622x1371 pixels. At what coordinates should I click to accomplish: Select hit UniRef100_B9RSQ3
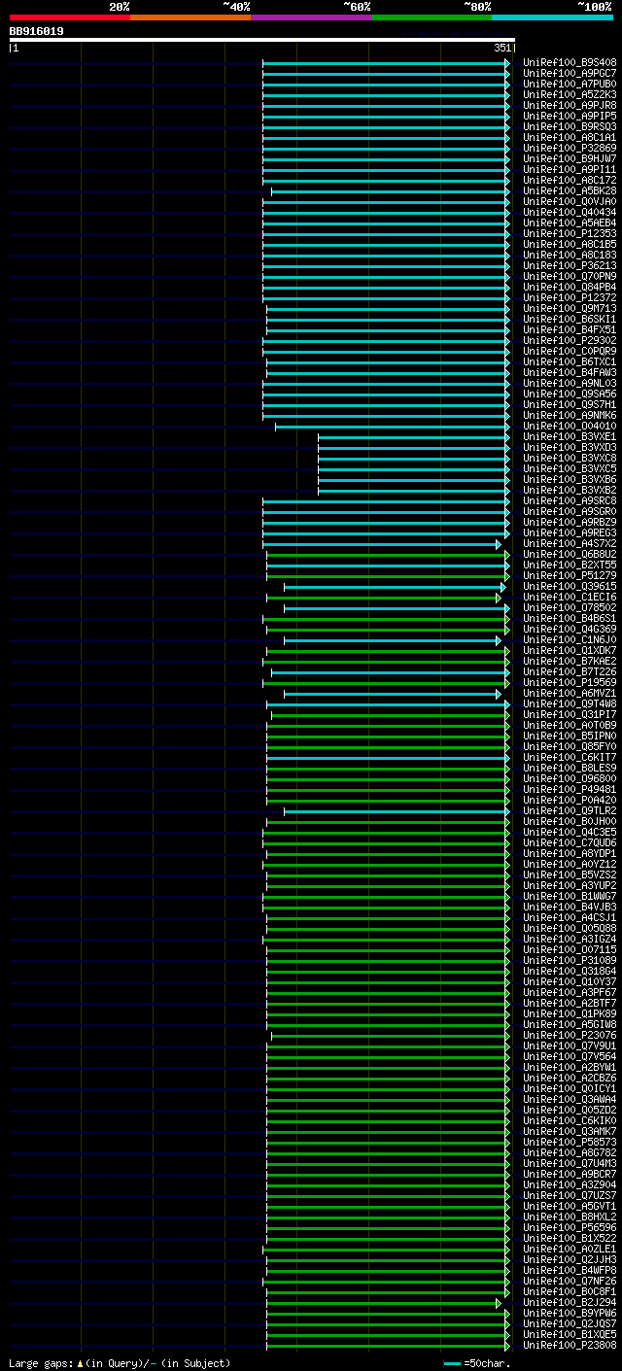[570, 127]
